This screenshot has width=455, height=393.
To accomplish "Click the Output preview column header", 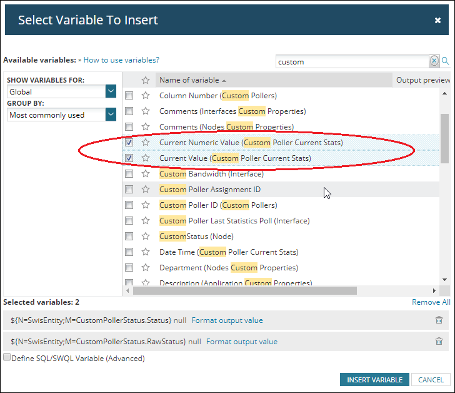I will pyautogui.click(x=423, y=80).
